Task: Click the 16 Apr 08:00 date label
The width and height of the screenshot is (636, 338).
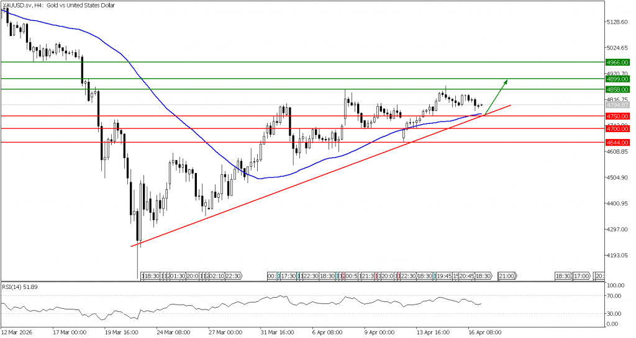Action: click(484, 332)
